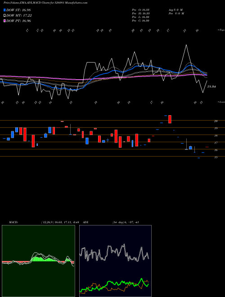
Task: Open the ADX indicator chart panel
Action: click(x=115, y=261)
